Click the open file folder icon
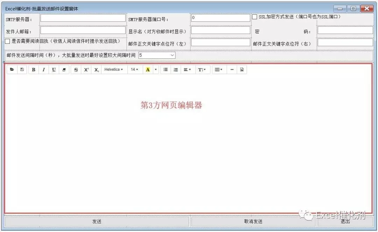The image size is (378, 232). click(12, 70)
